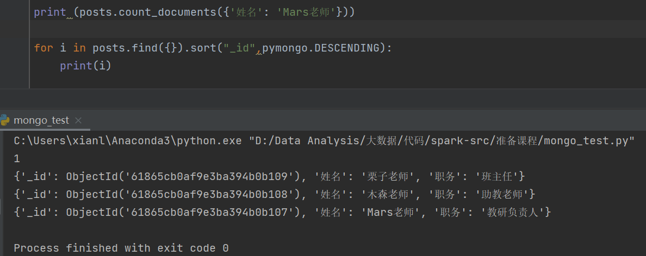Click 'Process finished with exit code 0'

tap(121, 248)
